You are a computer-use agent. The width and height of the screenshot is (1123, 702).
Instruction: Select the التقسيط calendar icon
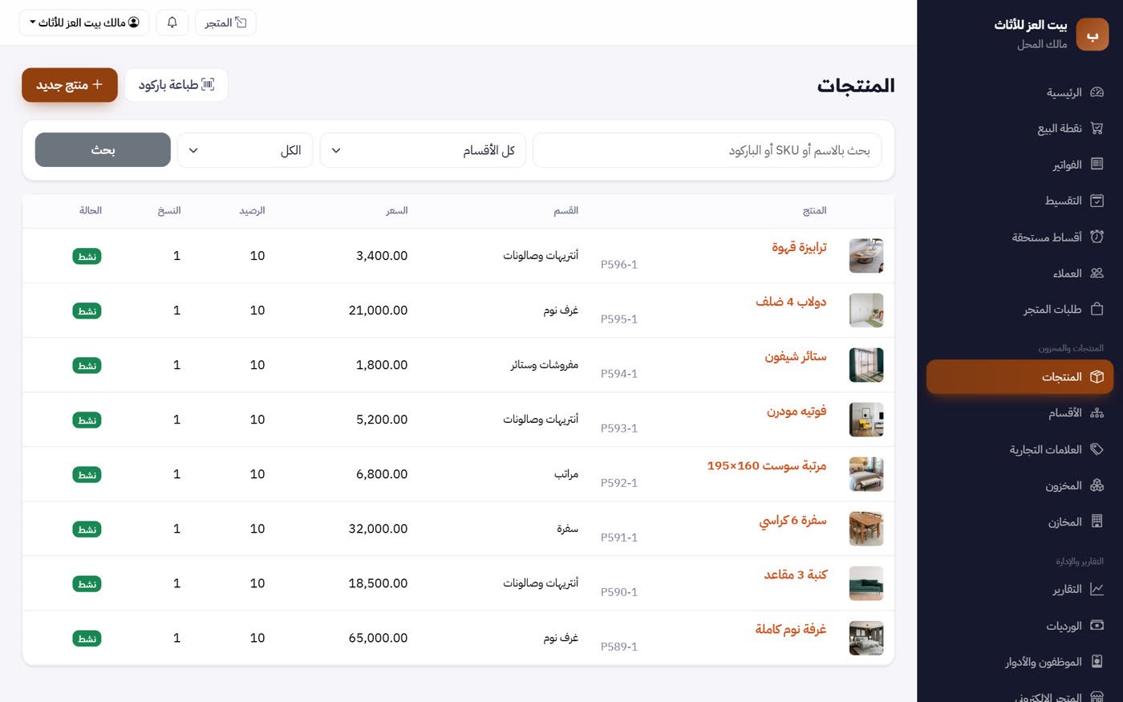[1097, 201]
